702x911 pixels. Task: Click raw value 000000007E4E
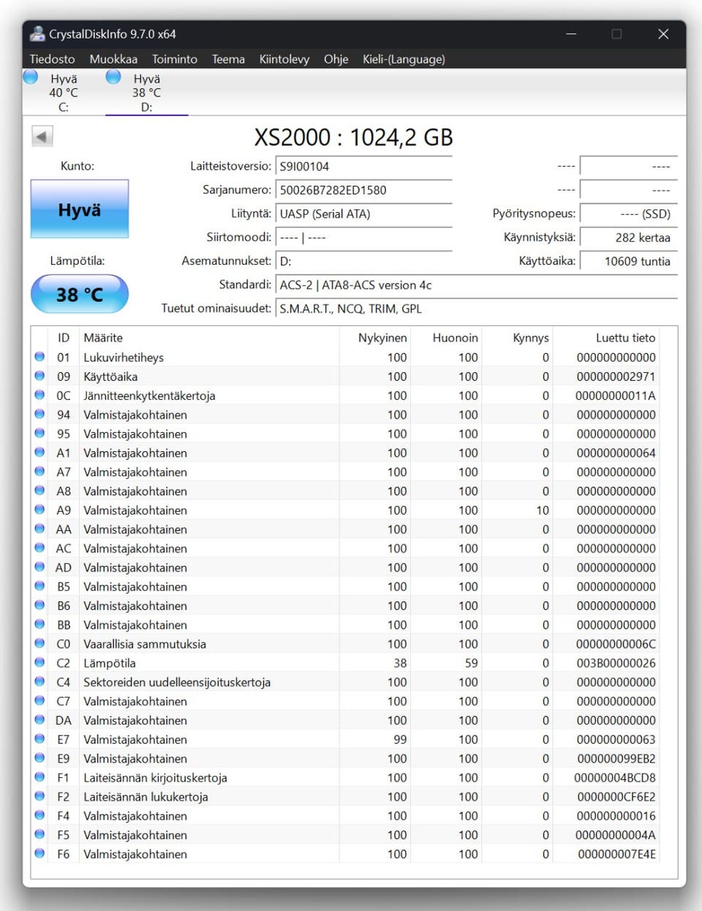[x=617, y=854]
